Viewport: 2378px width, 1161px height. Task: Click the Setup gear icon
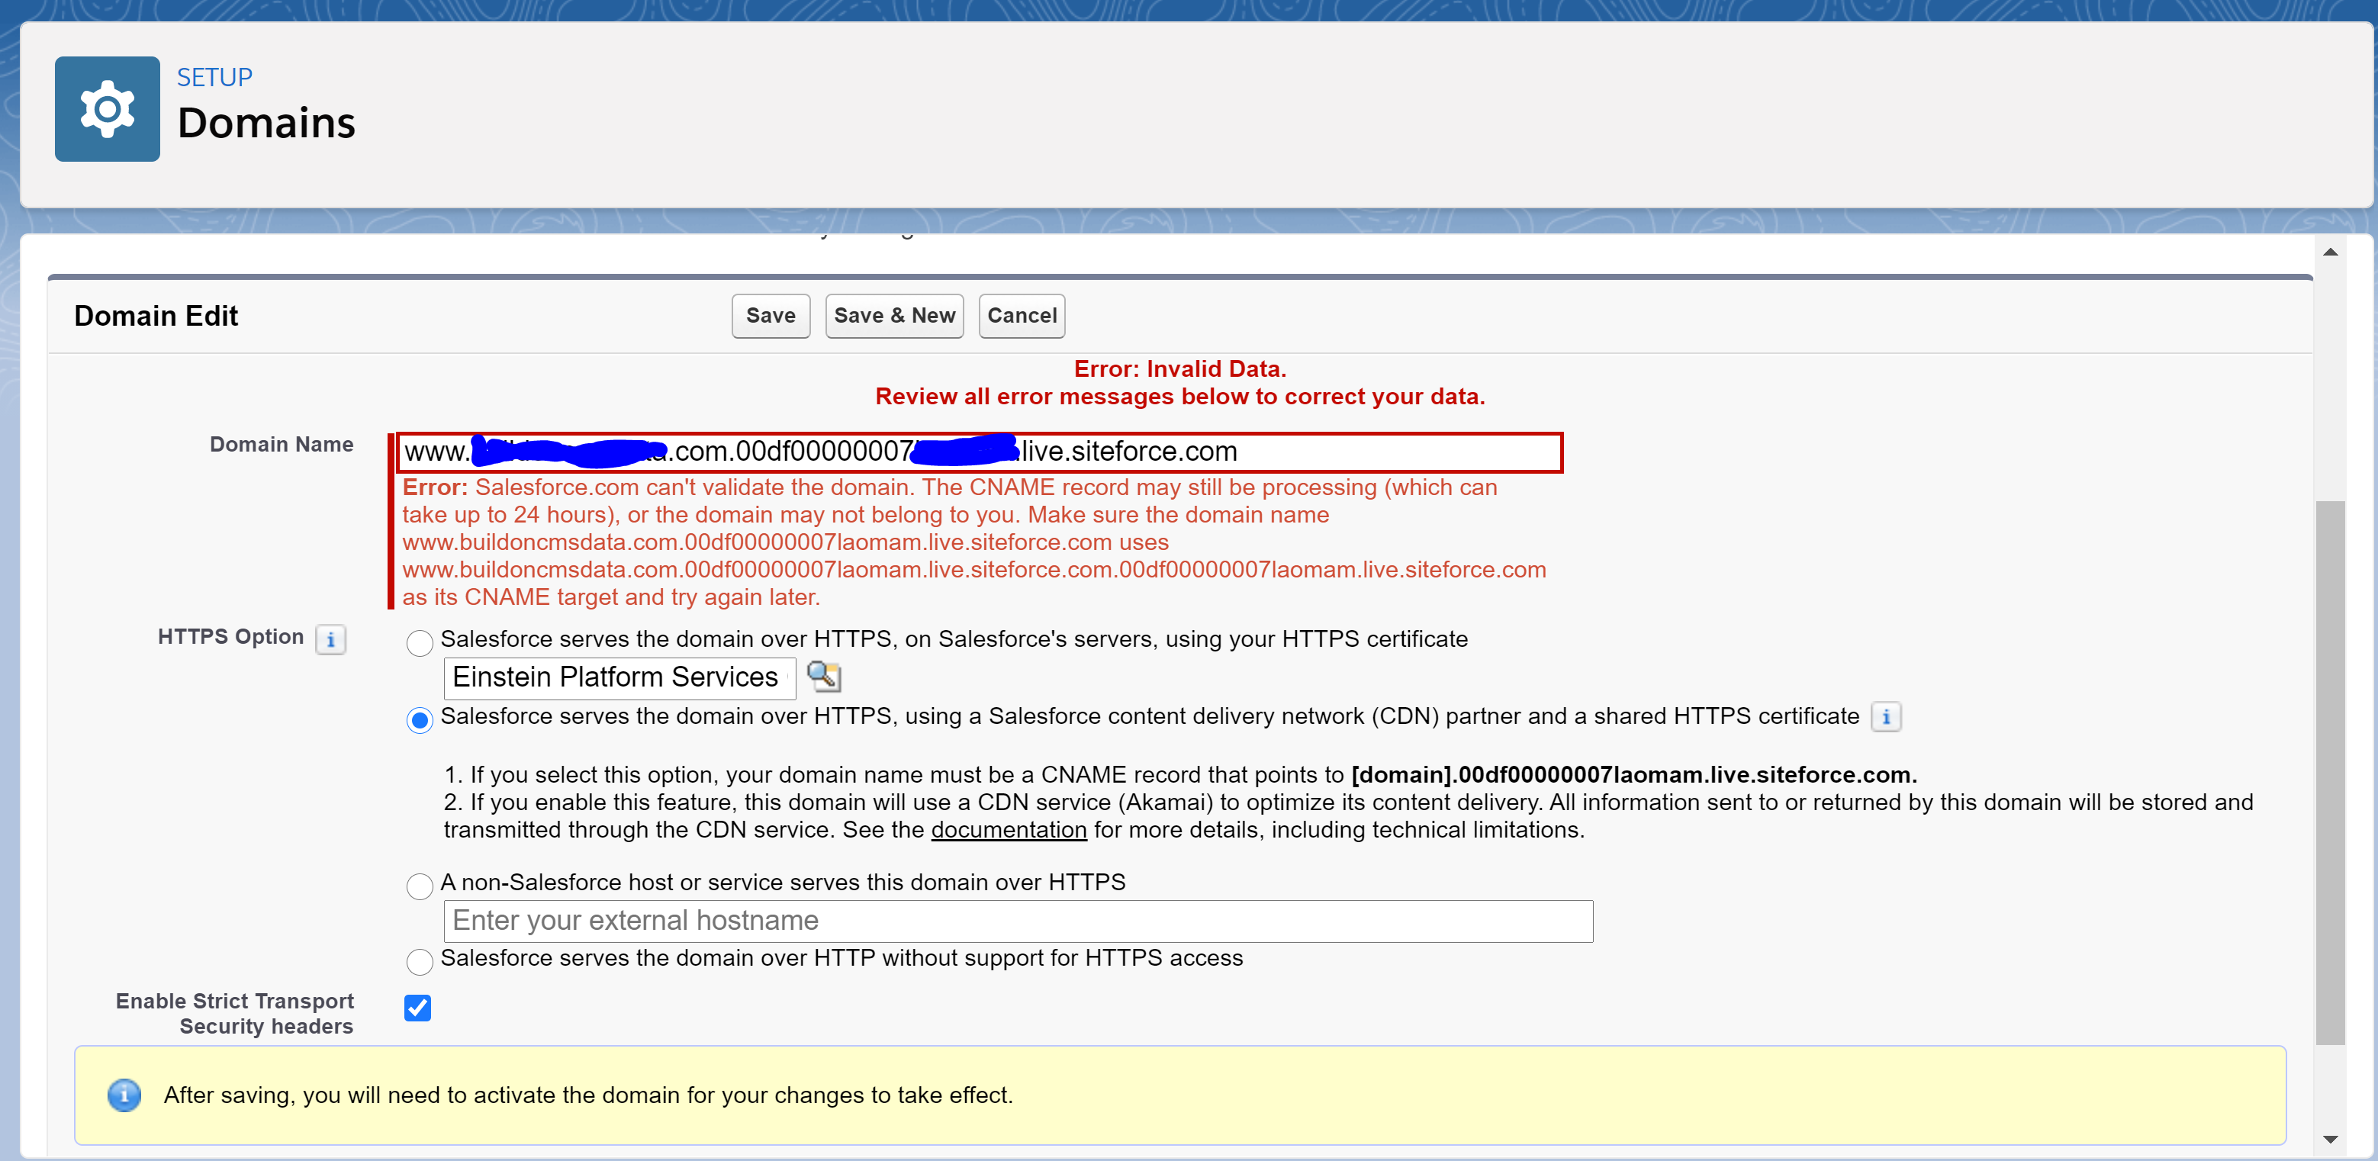[107, 109]
